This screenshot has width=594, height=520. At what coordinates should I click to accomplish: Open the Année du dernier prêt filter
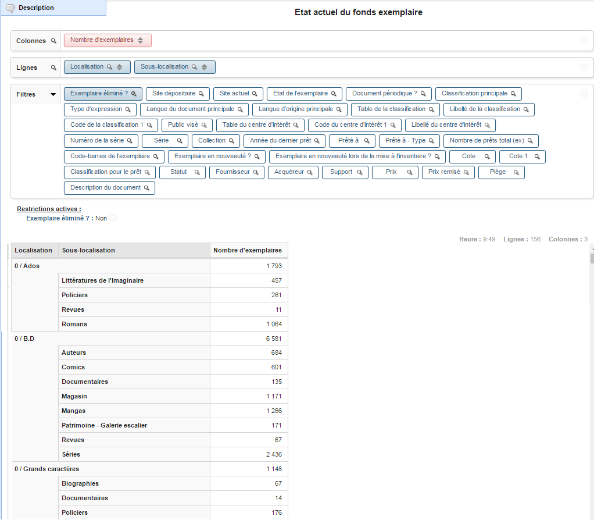point(284,141)
